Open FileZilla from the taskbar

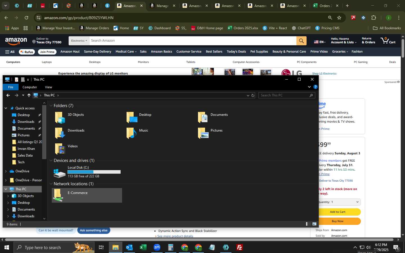click(240, 247)
